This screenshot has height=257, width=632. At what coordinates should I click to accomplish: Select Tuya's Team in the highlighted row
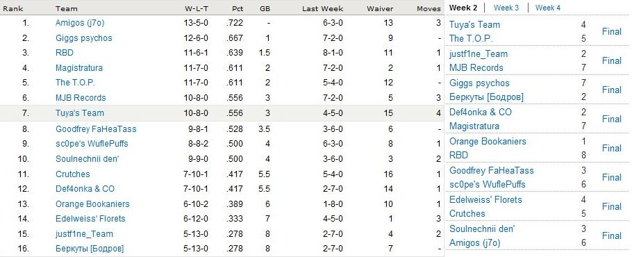pos(80,113)
